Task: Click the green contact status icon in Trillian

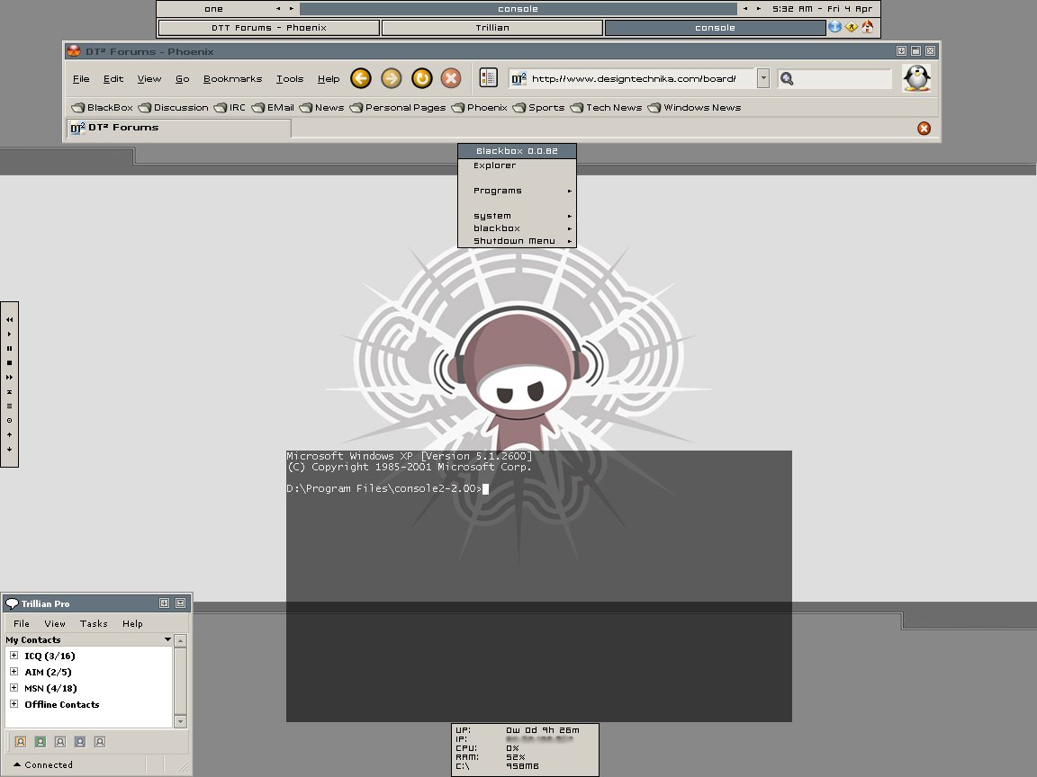Action: coord(41,741)
